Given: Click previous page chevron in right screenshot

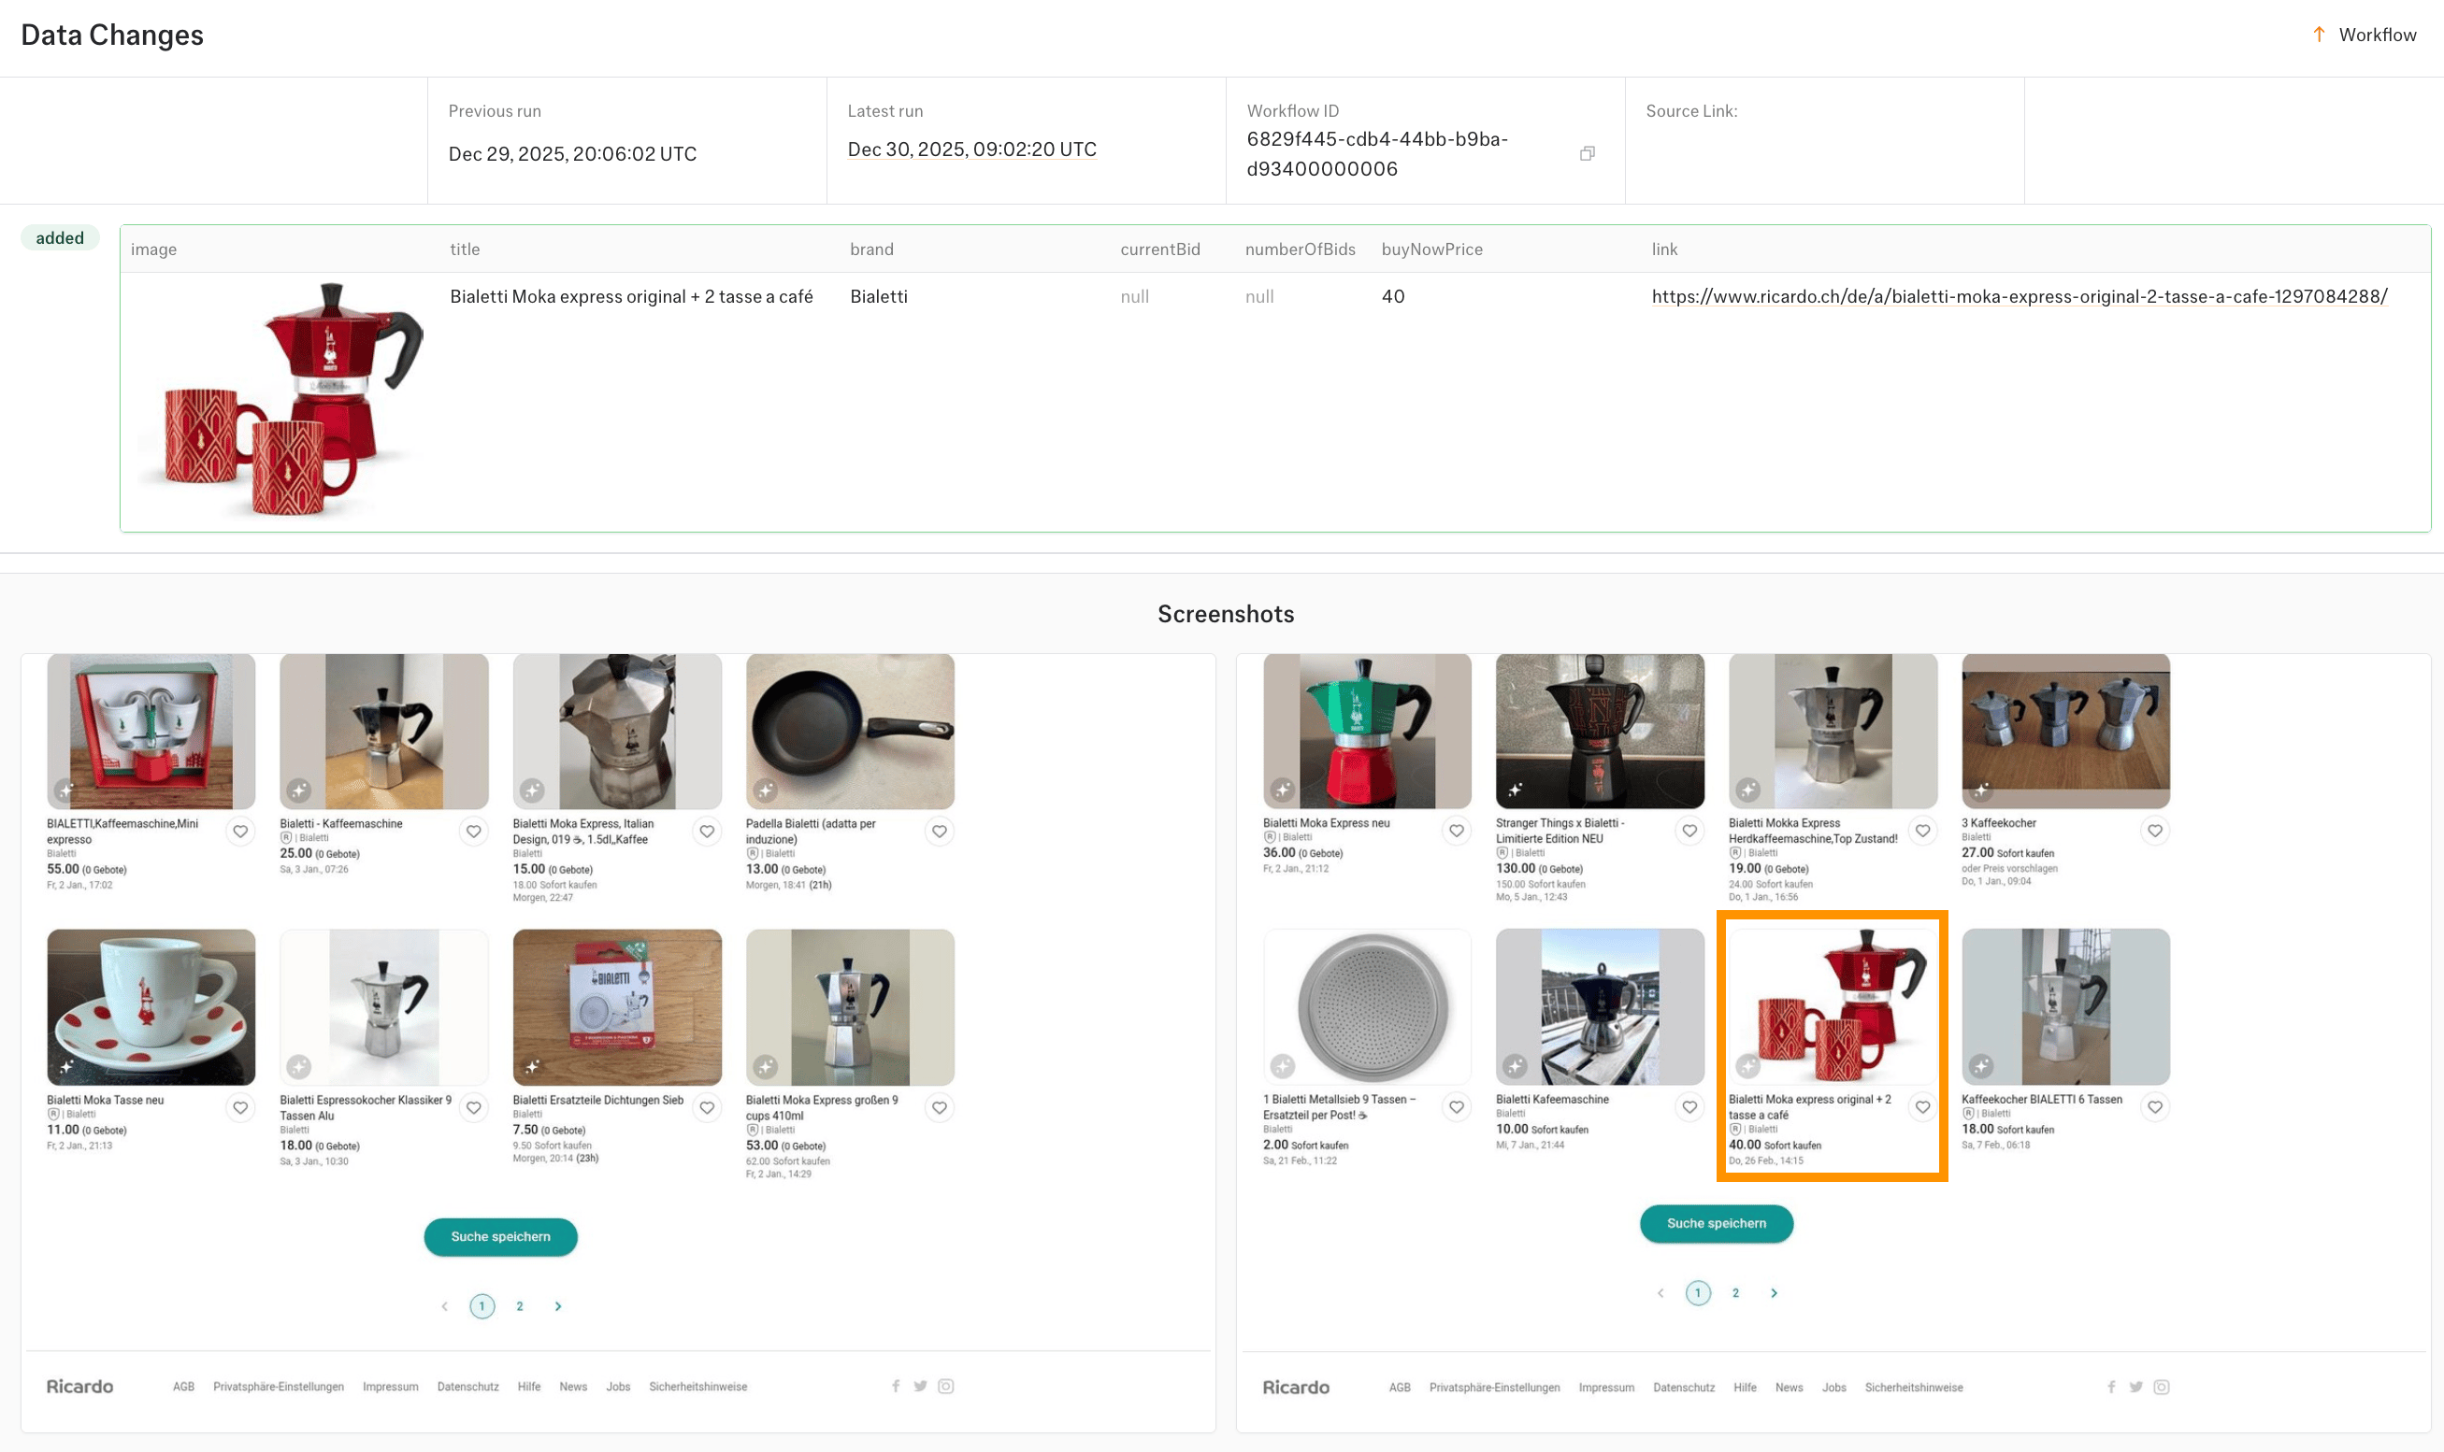Looking at the screenshot, I should coord(1660,1292).
